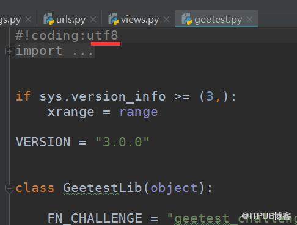Click 'object' in the class definition
297x225 pixels.
[x=174, y=188]
